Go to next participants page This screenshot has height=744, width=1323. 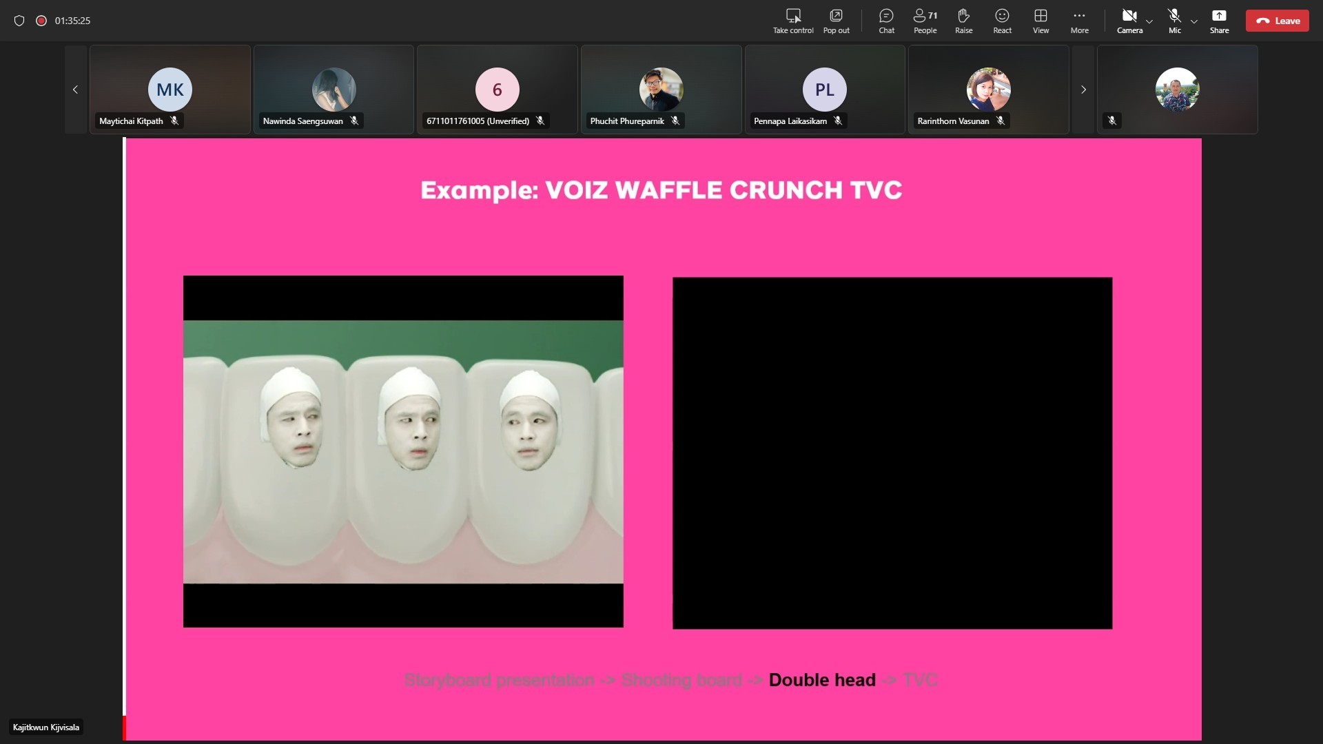coord(1083,90)
